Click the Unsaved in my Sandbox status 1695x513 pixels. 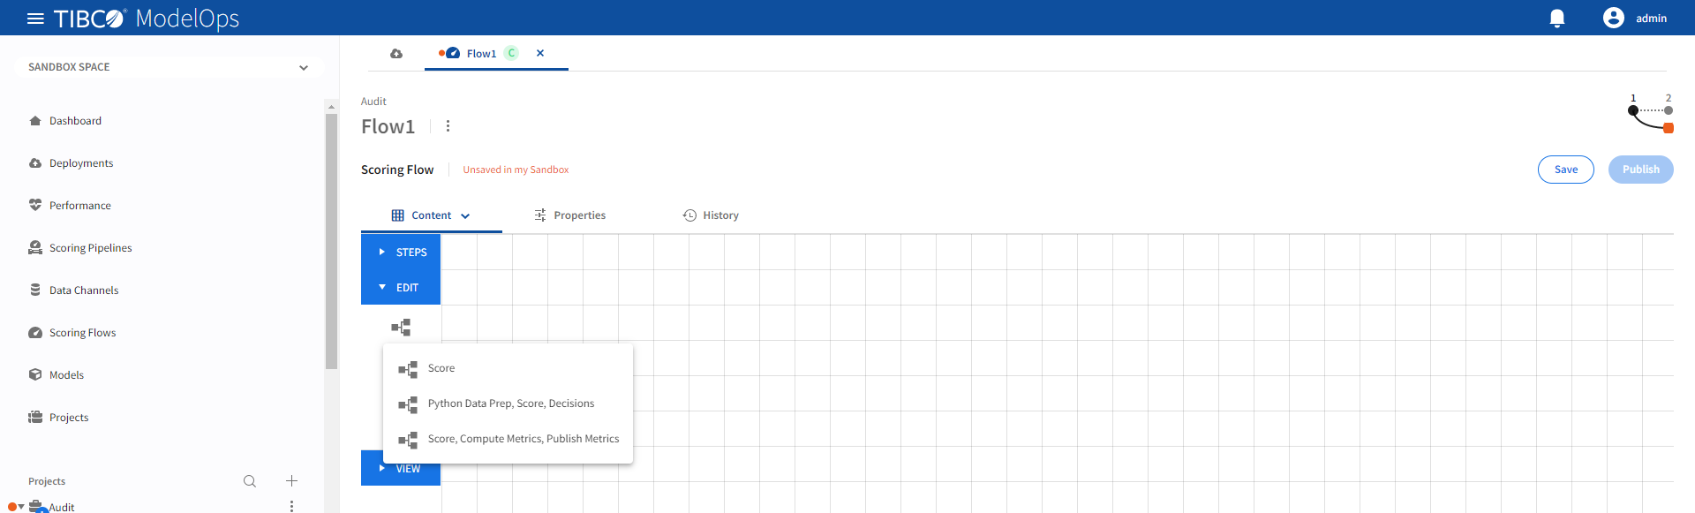(x=516, y=170)
